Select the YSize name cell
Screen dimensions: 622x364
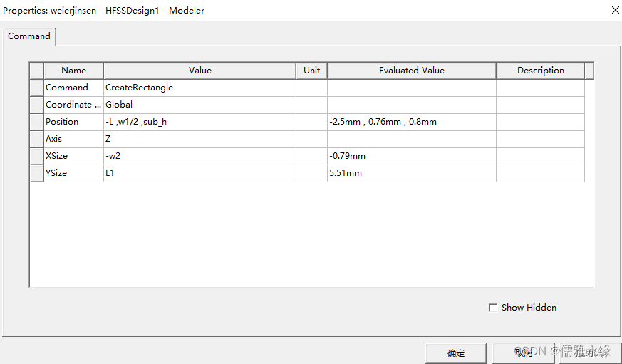(x=74, y=173)
